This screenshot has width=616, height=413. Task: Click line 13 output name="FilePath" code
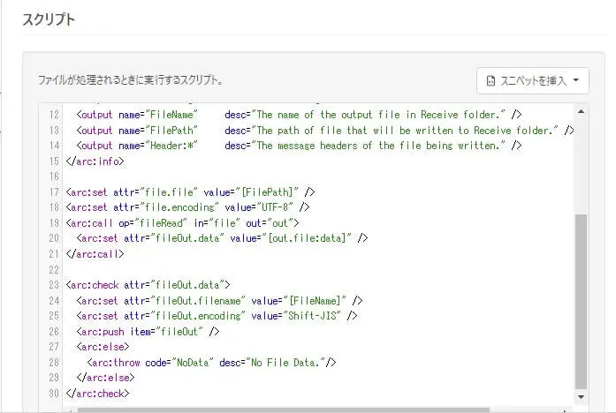[325, 131]
